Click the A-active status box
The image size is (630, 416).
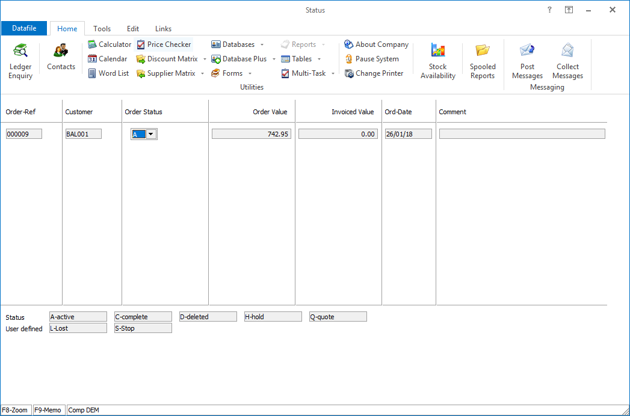pyautogui.click(x=78, y=317)
